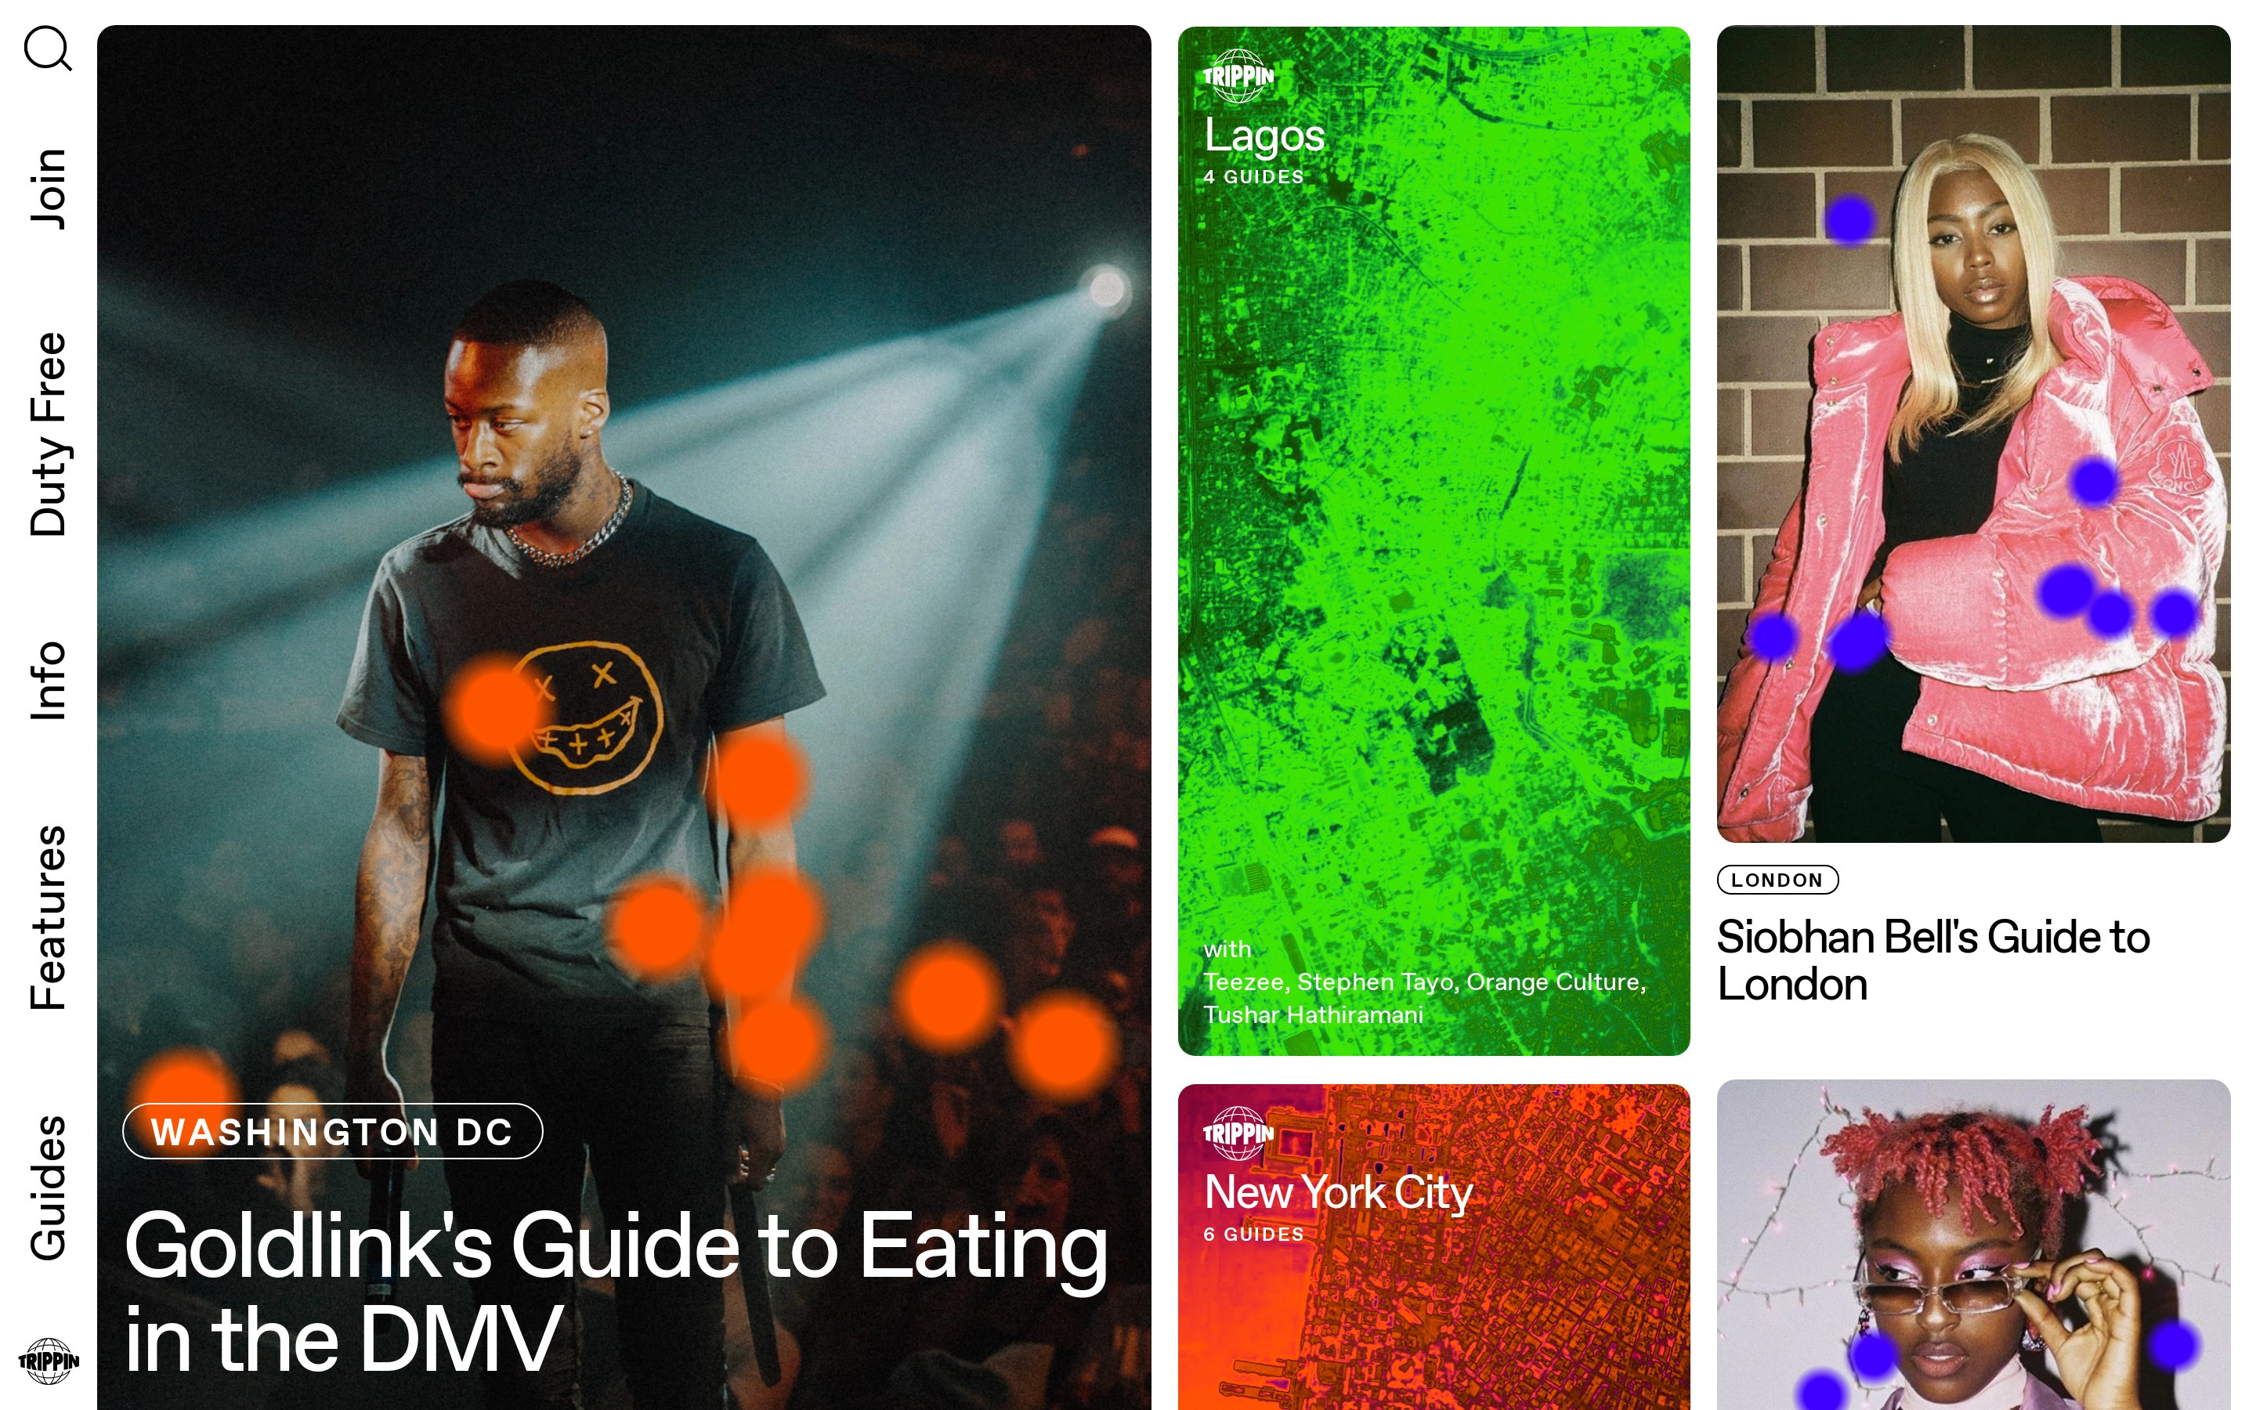Click the WASHINGTON DC location tag
This screenshot has width=2256, height=1410.
333,1131
